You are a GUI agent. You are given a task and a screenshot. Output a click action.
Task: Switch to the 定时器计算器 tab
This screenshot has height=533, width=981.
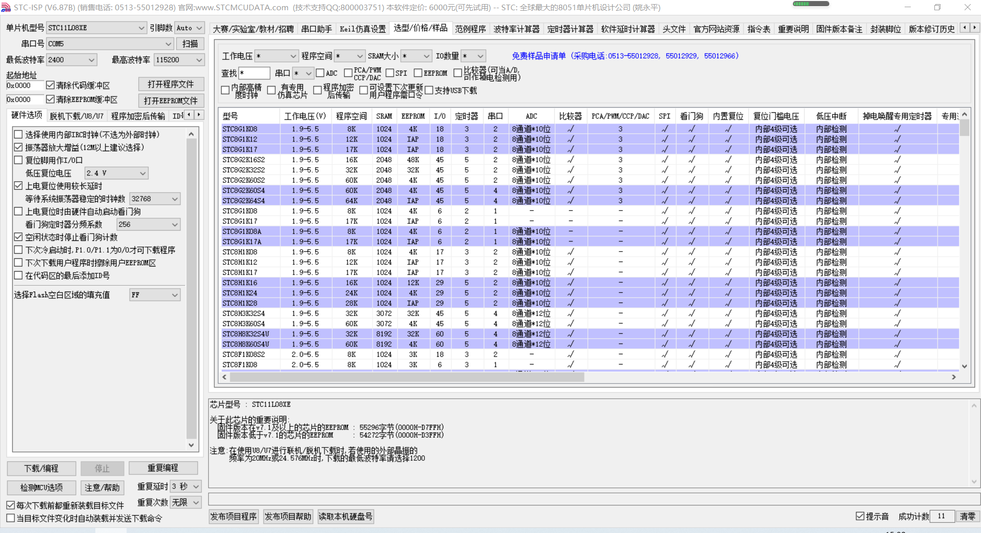(570, 29)
